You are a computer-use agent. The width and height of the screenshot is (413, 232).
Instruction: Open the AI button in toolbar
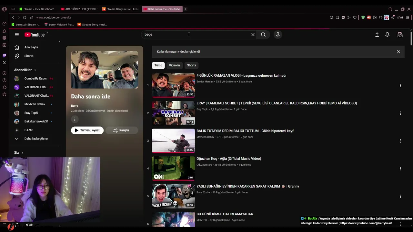pos(400,17)
